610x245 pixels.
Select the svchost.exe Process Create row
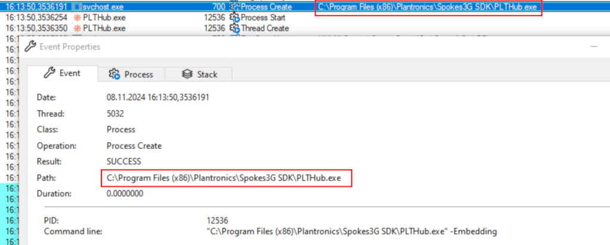coord(305,7)
